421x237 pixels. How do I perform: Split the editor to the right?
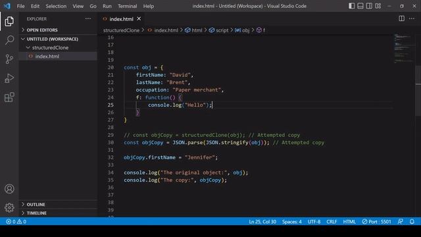pos(402,18)
